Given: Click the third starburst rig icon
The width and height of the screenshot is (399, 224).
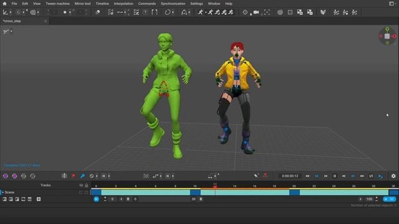Looking at the screenshot, I should [x=355, y=12].
